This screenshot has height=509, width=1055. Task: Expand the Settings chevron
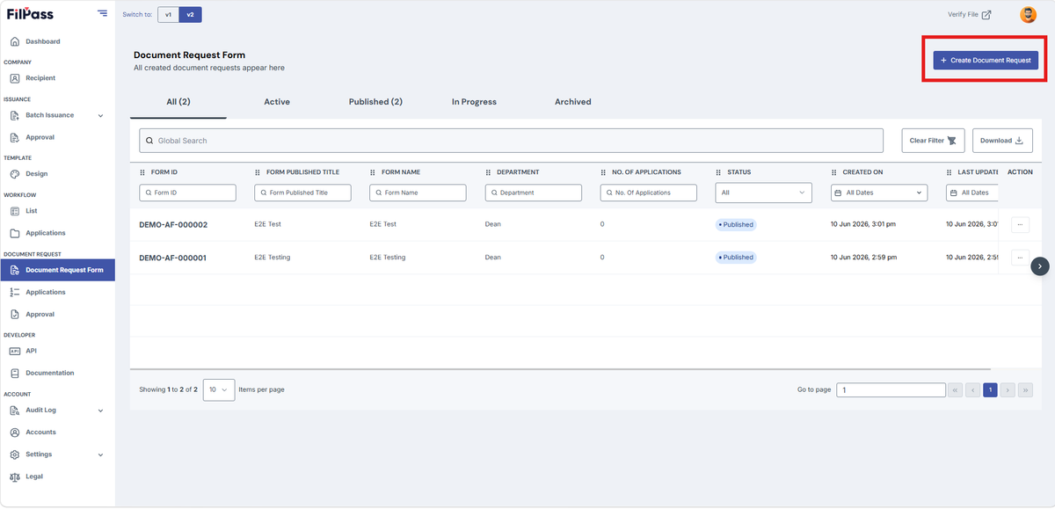click(x=100, y=454)
